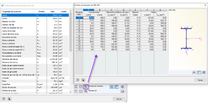Print the section graphic

click(122, 91)
